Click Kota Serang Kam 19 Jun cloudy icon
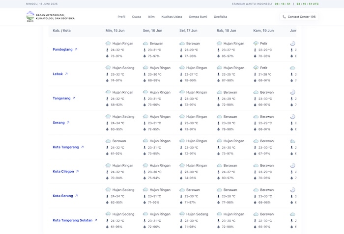 (256, 190)
